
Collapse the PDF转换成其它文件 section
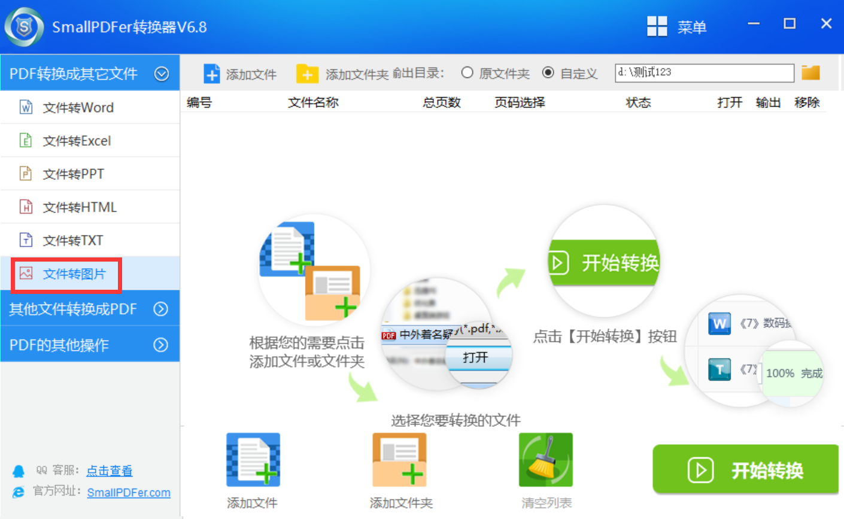pyautogui.click(x=161, y=74)
